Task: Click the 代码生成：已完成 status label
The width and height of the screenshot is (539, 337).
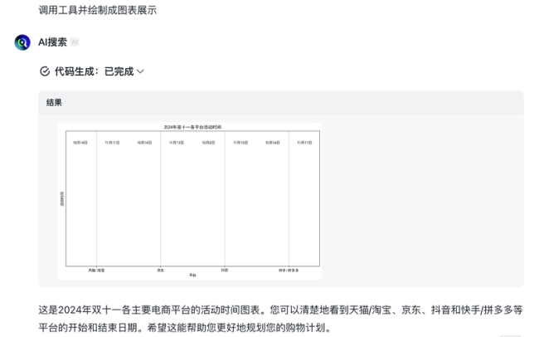Action: 95,71
